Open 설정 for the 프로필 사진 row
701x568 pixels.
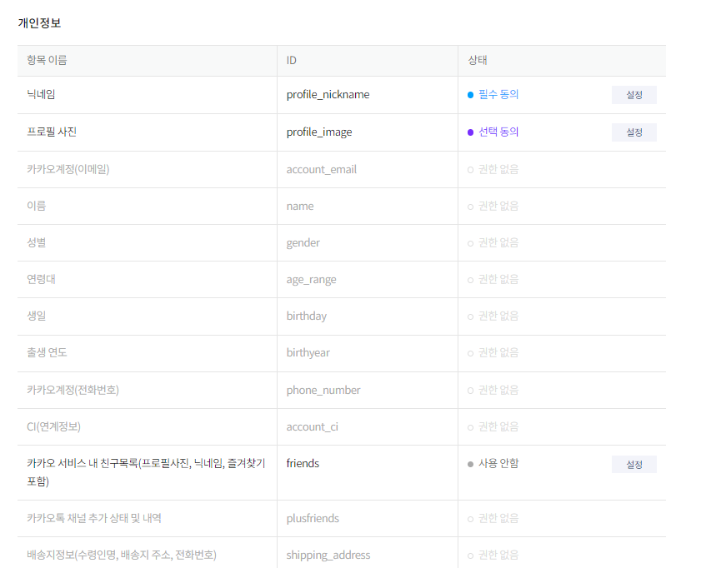tap(633, 132)
